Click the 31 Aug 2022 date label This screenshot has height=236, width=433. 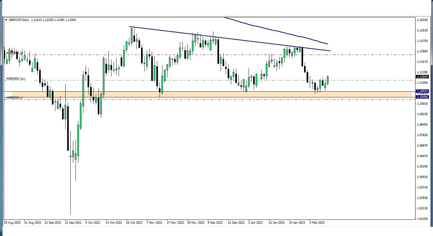pos(32,223)
